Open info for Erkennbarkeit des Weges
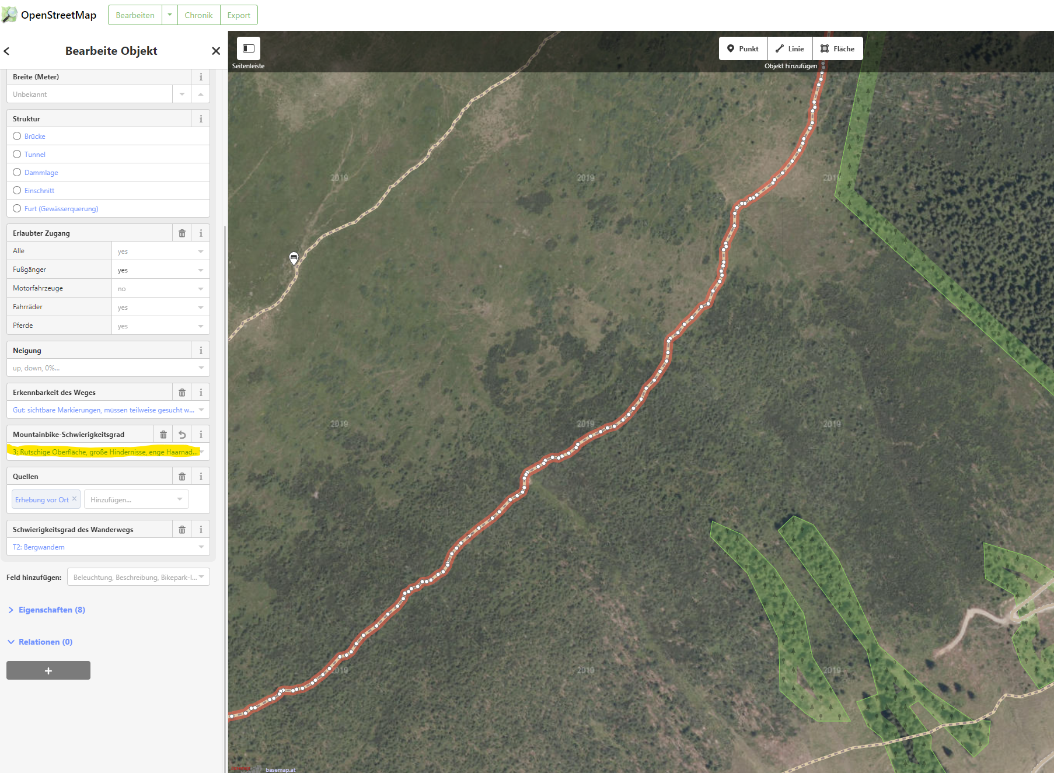 (x=201, y=393)
